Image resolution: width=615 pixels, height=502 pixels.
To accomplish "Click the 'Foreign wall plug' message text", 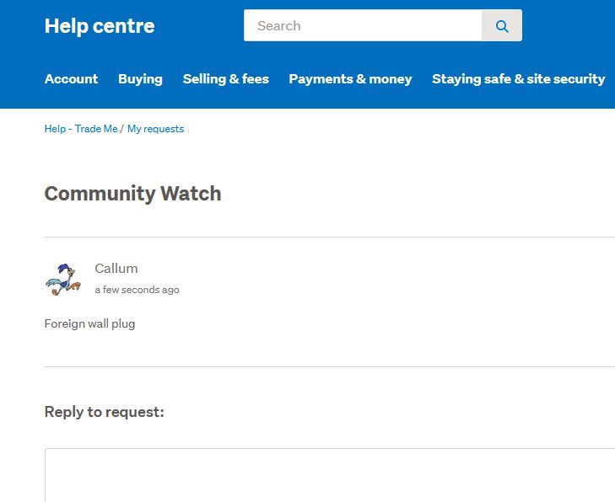I will (x=89, y=323).
